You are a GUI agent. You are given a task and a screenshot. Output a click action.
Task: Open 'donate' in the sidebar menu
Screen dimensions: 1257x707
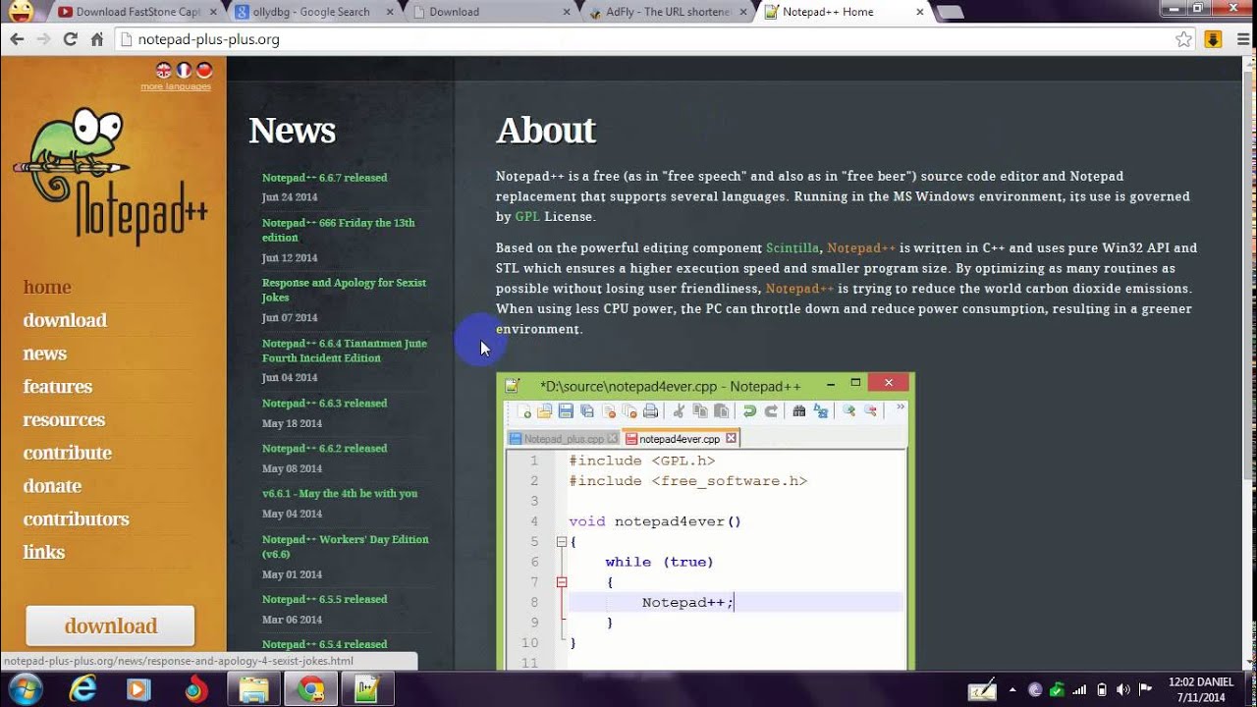point(52,486)
